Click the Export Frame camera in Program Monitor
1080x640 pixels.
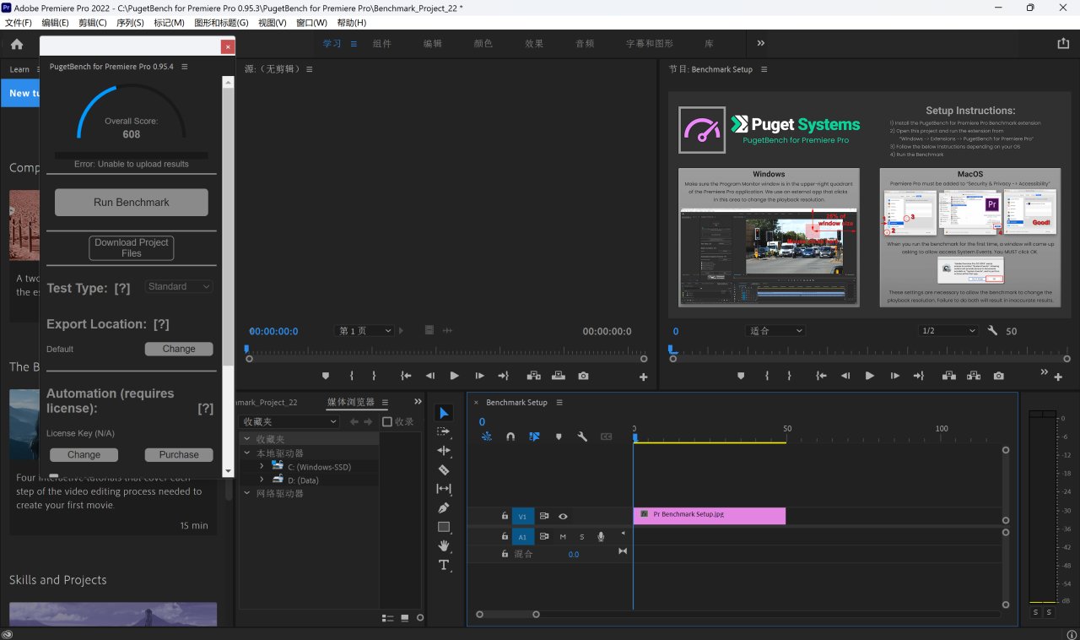pyautogui.click(x=998, y=376)
